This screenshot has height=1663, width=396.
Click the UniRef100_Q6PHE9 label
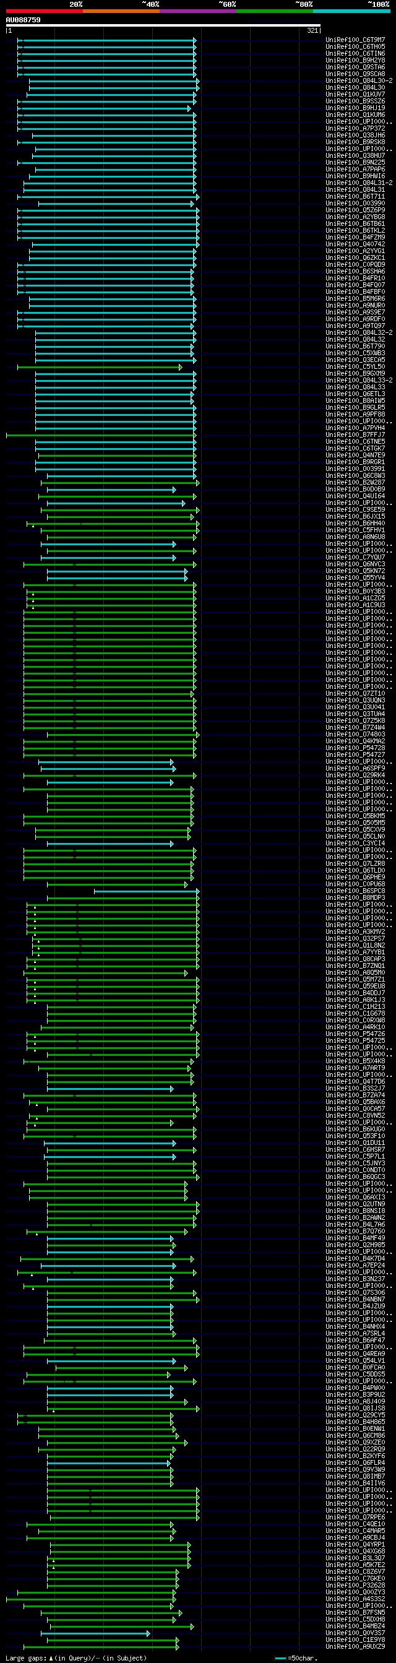(355, 878)
